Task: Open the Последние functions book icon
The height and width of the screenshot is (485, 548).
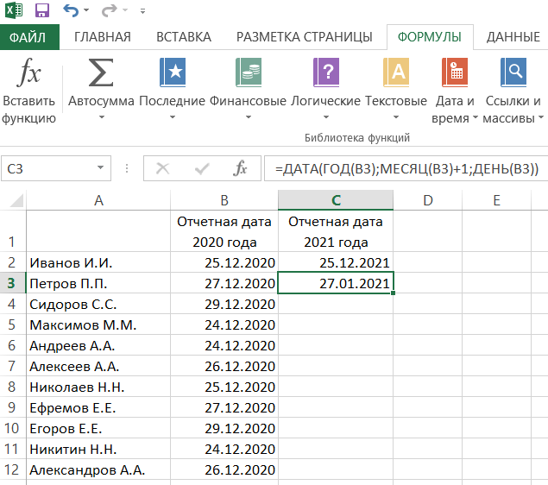Action: [x=173, y=72]
